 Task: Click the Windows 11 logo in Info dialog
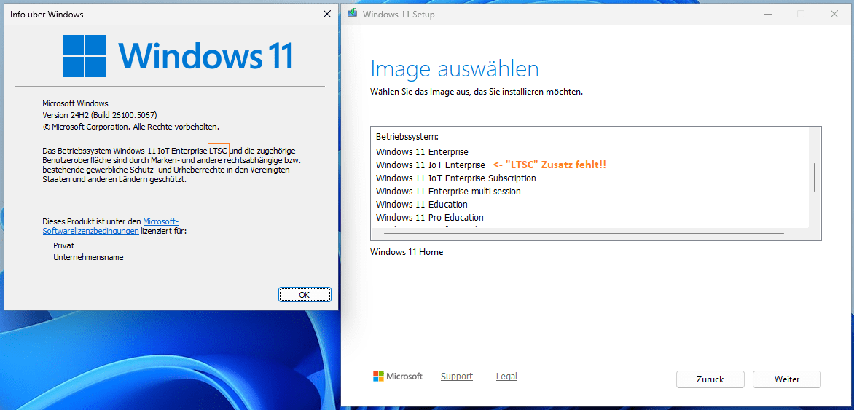[178, 55]
